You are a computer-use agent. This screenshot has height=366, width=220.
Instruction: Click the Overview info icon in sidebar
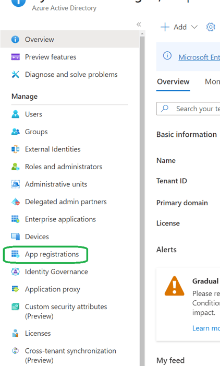pos(16,39)
